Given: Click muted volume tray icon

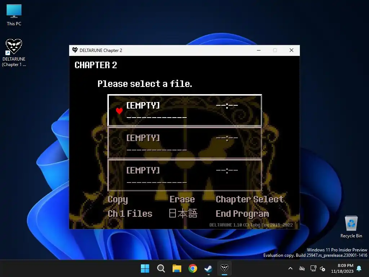Looking at the screenshot, I should pyautogui.click(x=323, y=268).
